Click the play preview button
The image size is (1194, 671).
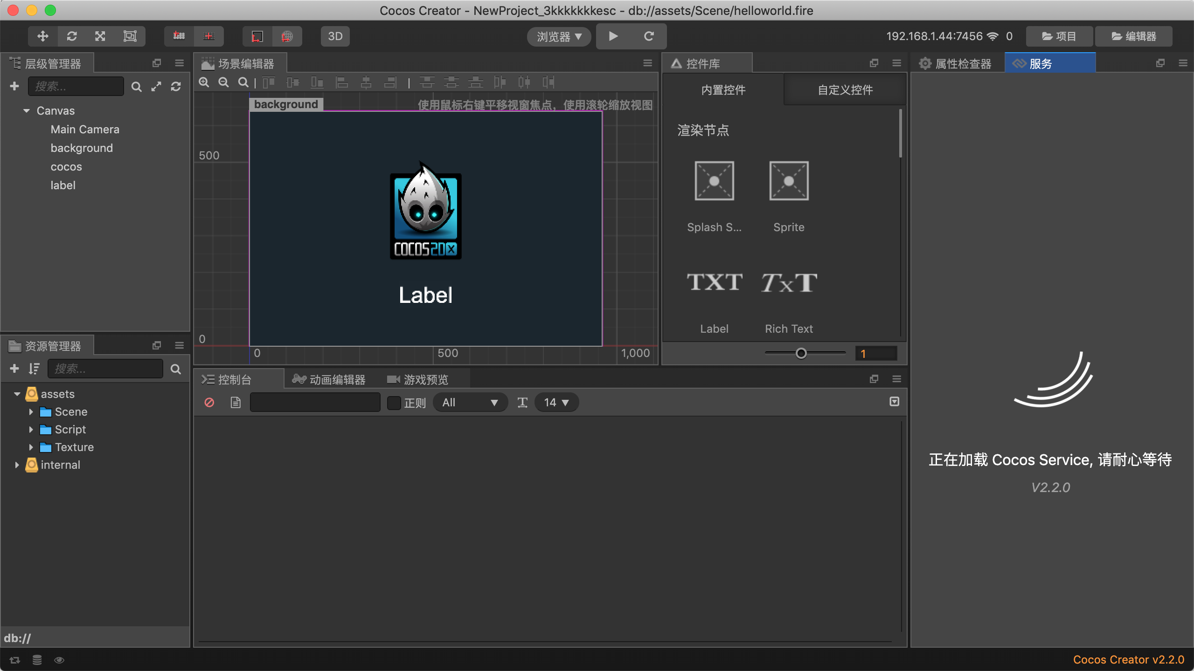click(x=613, y=36)
